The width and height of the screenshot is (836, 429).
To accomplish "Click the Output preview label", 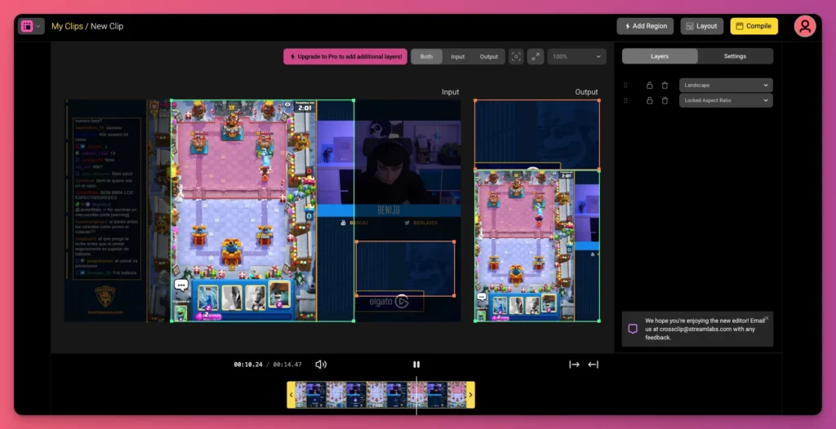I will 586,92.
